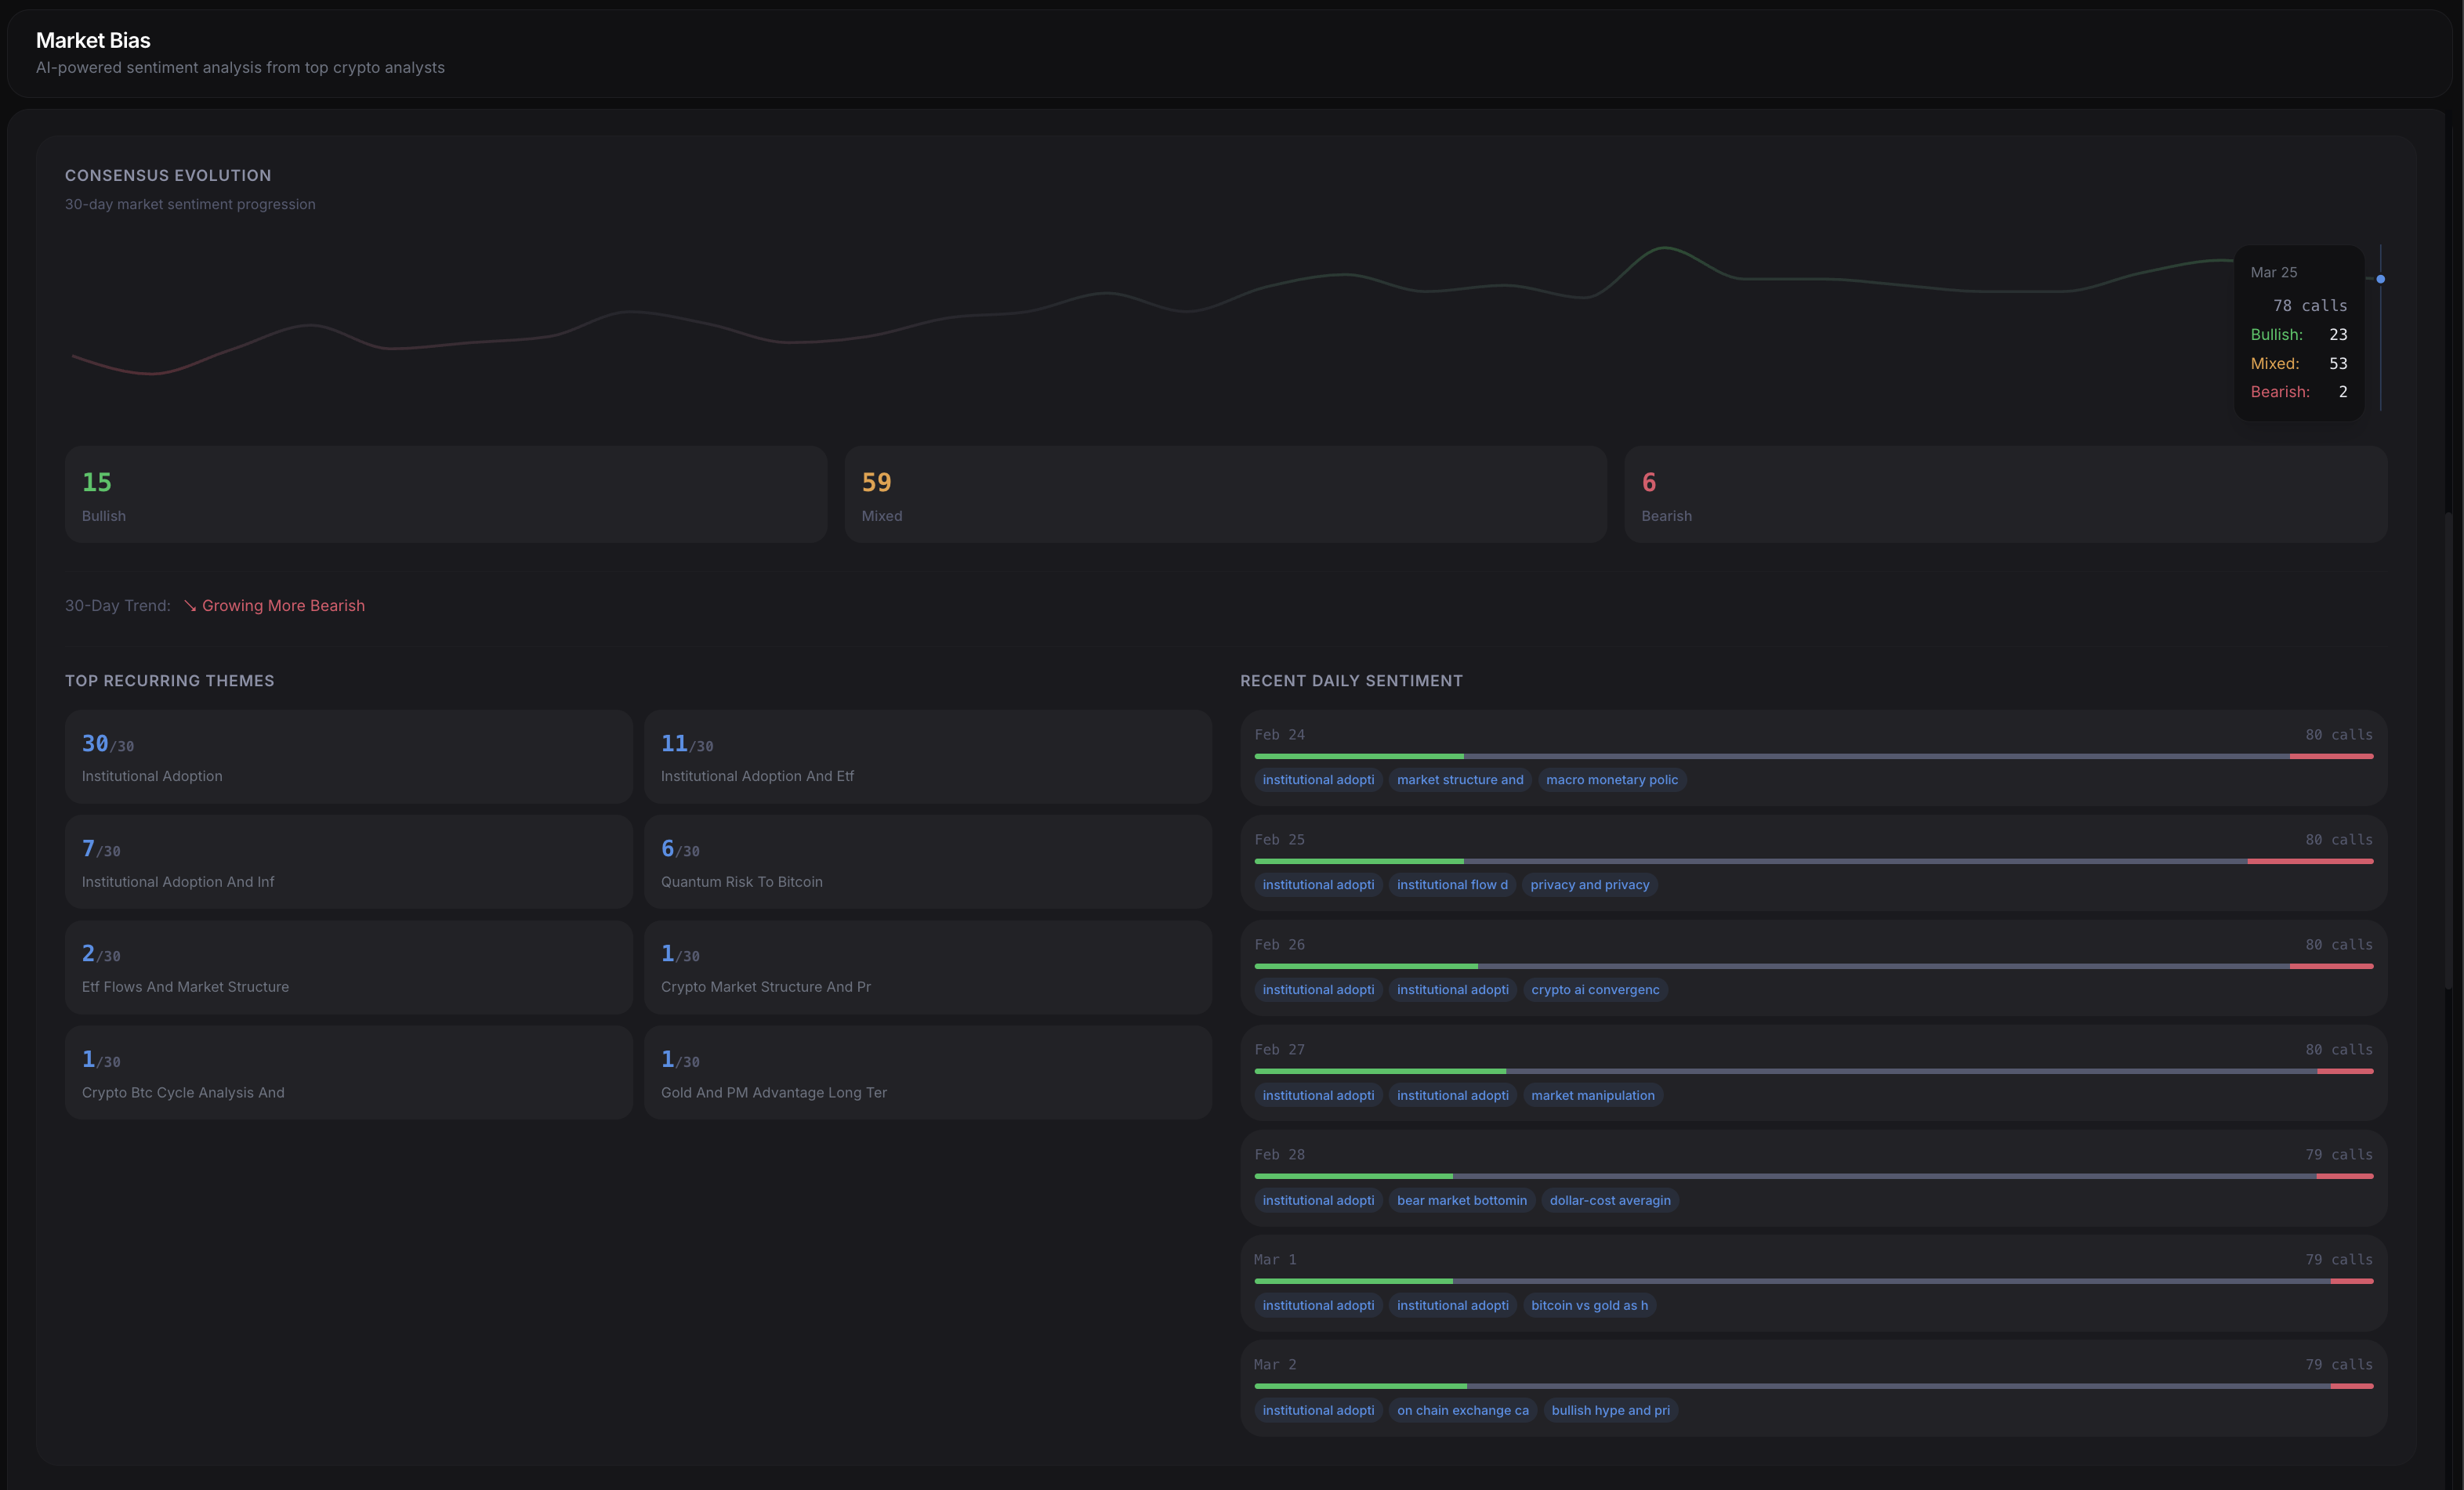This screenshot has height=1490, width=2464.
Task: Open Etf Flows And Market Structure theme card
Action: tap(348, 967)
